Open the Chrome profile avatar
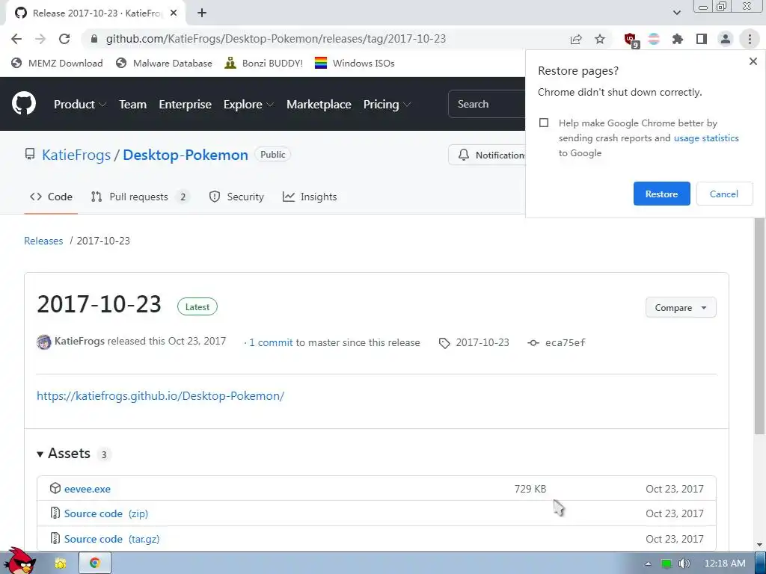 [726, 39]
